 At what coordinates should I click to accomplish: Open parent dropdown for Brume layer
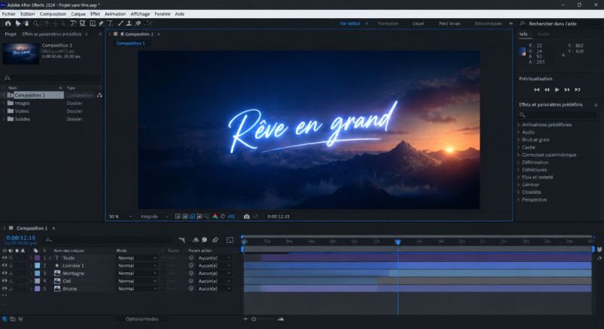click(214, 288)
